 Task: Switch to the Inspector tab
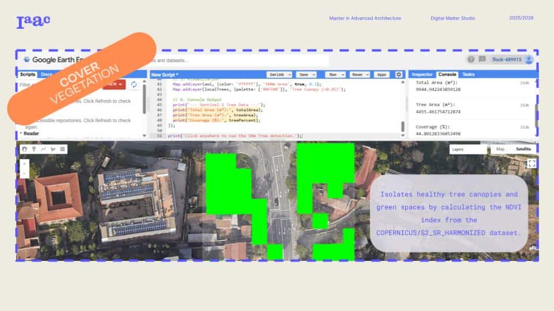(422, 74)
